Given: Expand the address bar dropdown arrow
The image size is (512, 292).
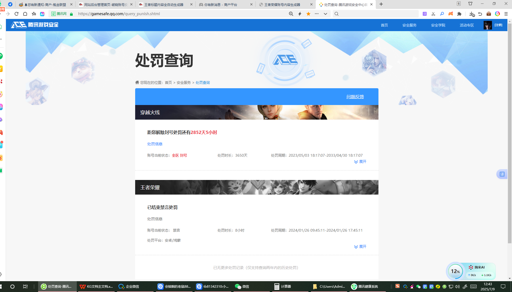Looking at the screenshot, I should point(325,14).
